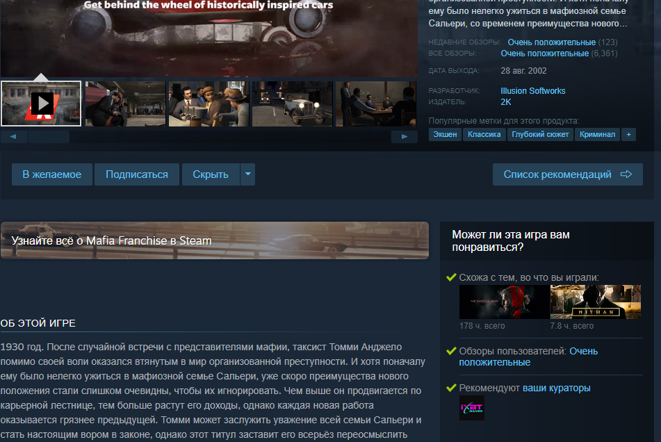
Task: Add a tag with plus button
Action: [x=628, y=134]
